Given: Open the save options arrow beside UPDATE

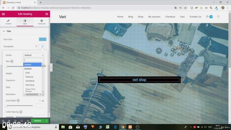Looking at the screenshot, I should [x=47, y=121].
